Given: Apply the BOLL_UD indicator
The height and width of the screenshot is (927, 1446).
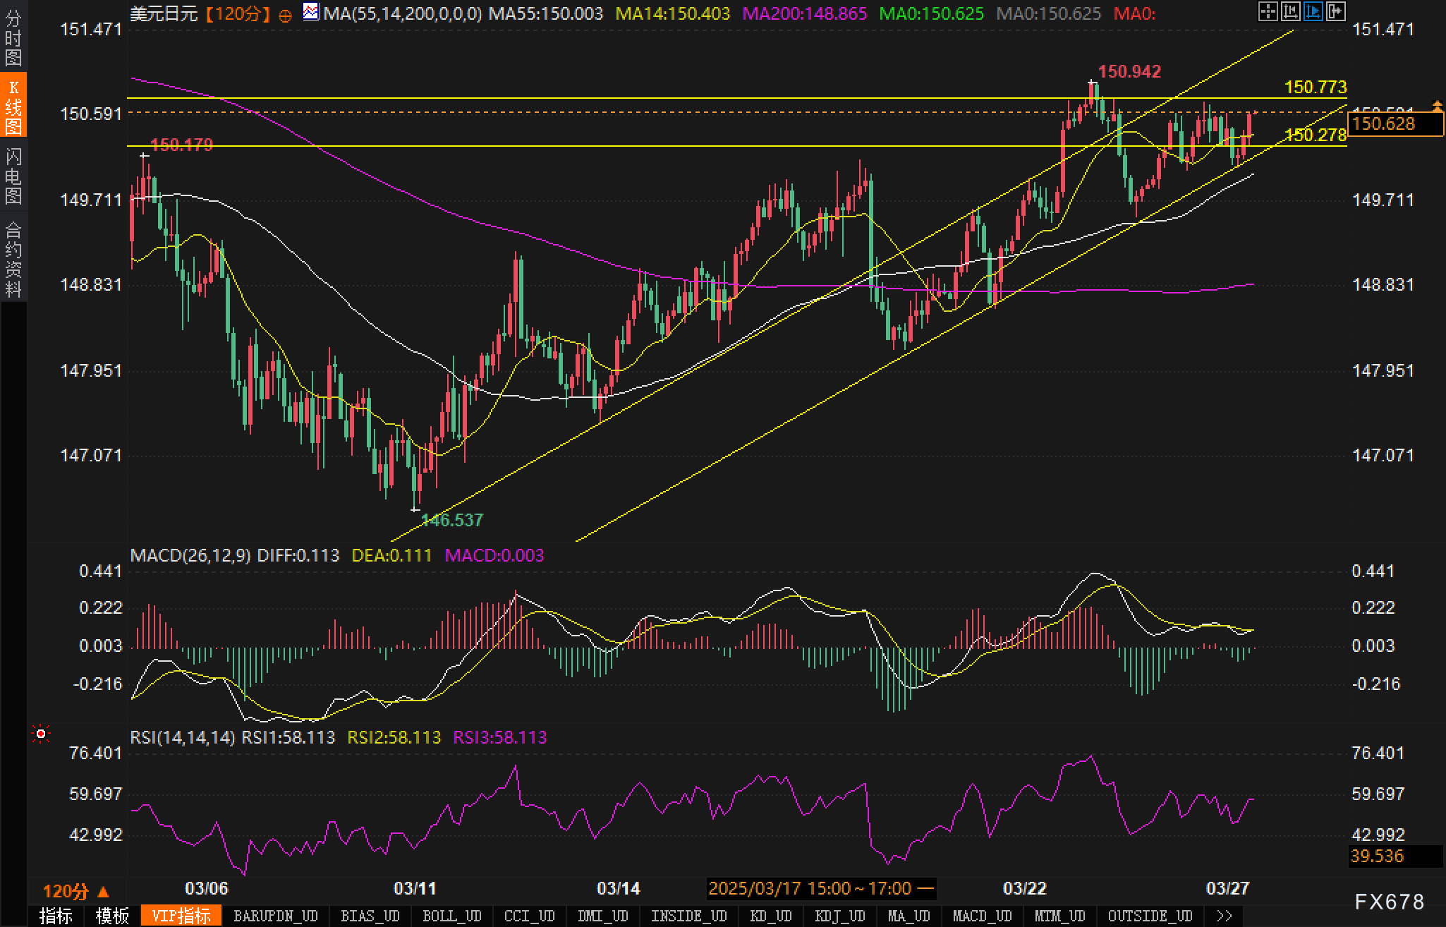Looking at the screenshot, I should [x=451, y=916].
